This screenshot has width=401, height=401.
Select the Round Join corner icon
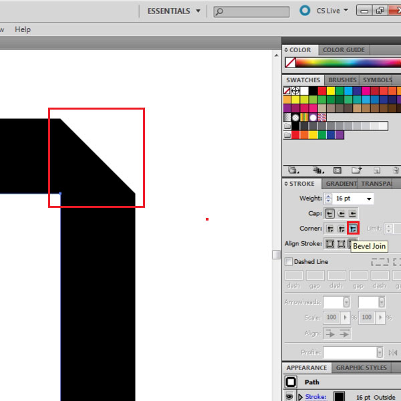342,229
